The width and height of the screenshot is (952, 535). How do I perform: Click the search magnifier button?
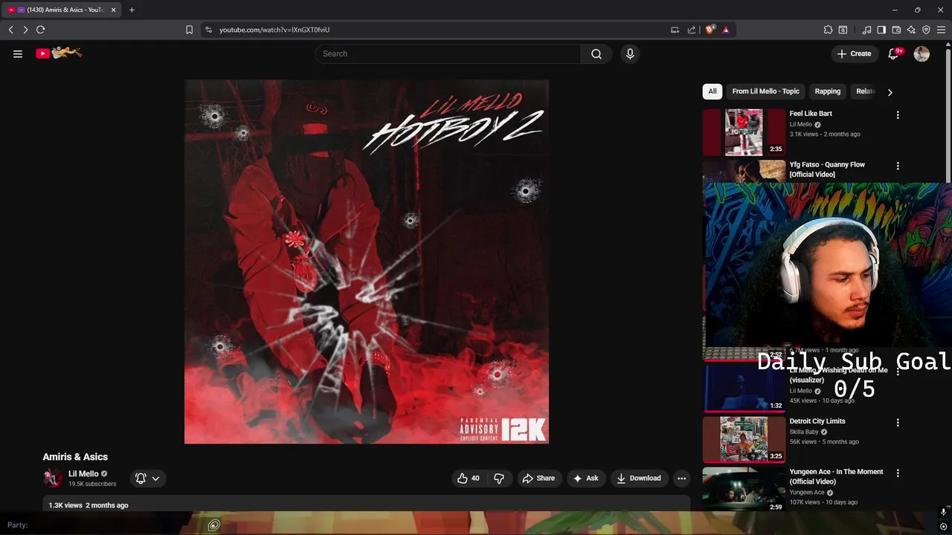tap(596, 53)
